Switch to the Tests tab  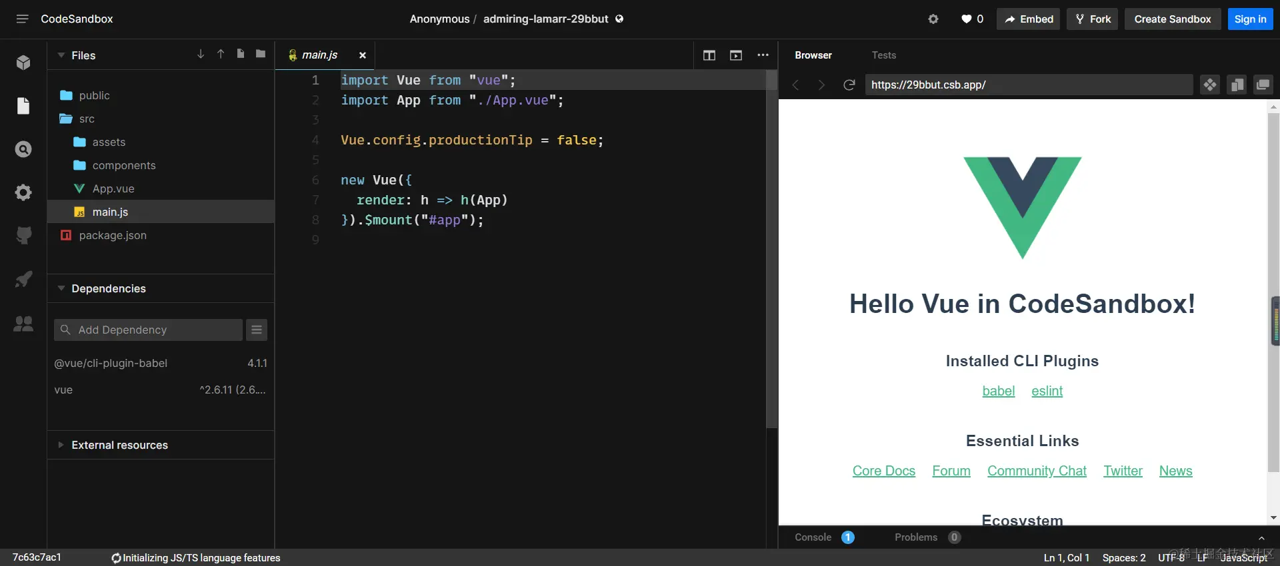click(884, 55)
